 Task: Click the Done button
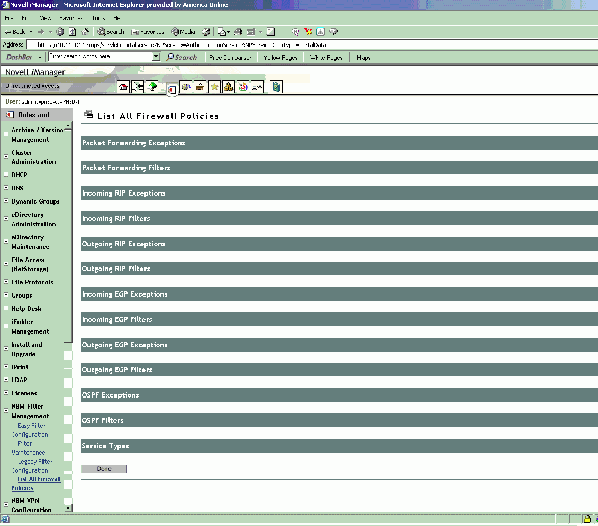104,469
